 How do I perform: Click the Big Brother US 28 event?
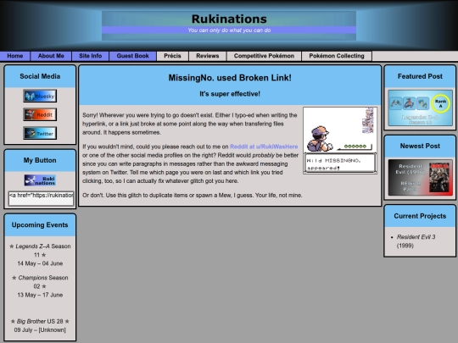pyautogui.click(x=40, y=322)
